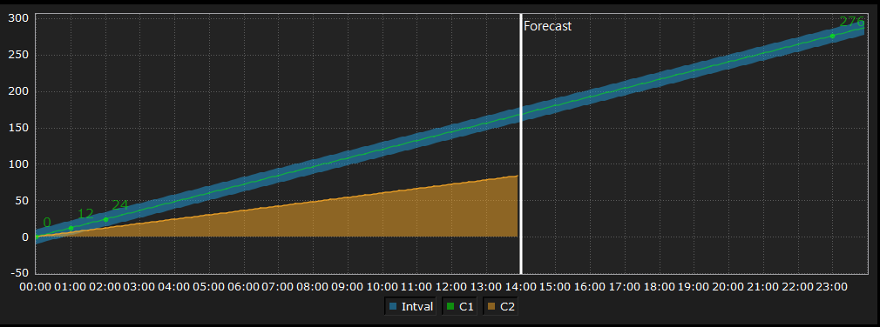
Task: Toggle the C2 series legend item
Action: coord(501,306)
